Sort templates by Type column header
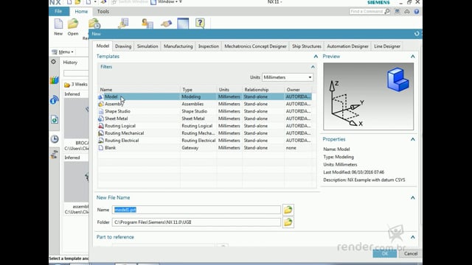 [198, 90]
